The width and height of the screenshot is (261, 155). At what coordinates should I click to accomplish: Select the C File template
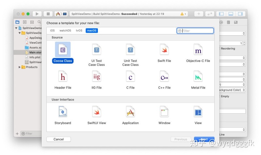tap(130, 80)
